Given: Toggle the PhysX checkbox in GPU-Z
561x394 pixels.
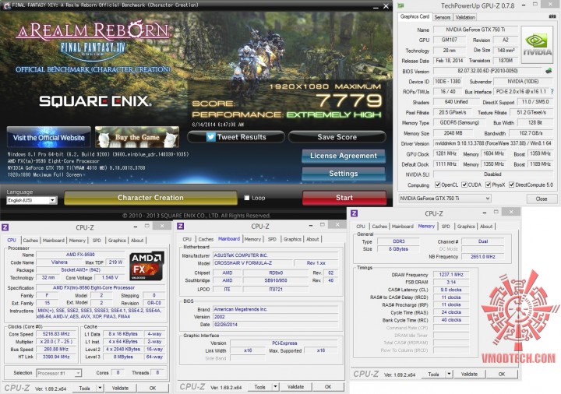Looking at the screenshot, I should click(x=488, y=185).
